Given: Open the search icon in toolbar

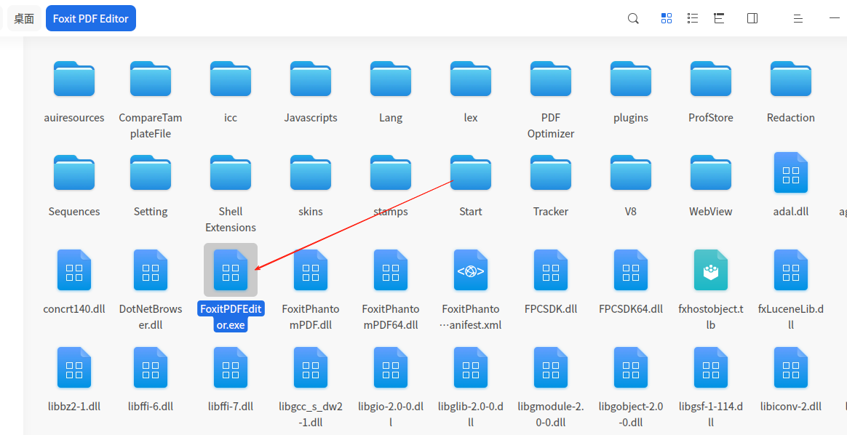Looking at the screenshot, I should pos(633,18).
